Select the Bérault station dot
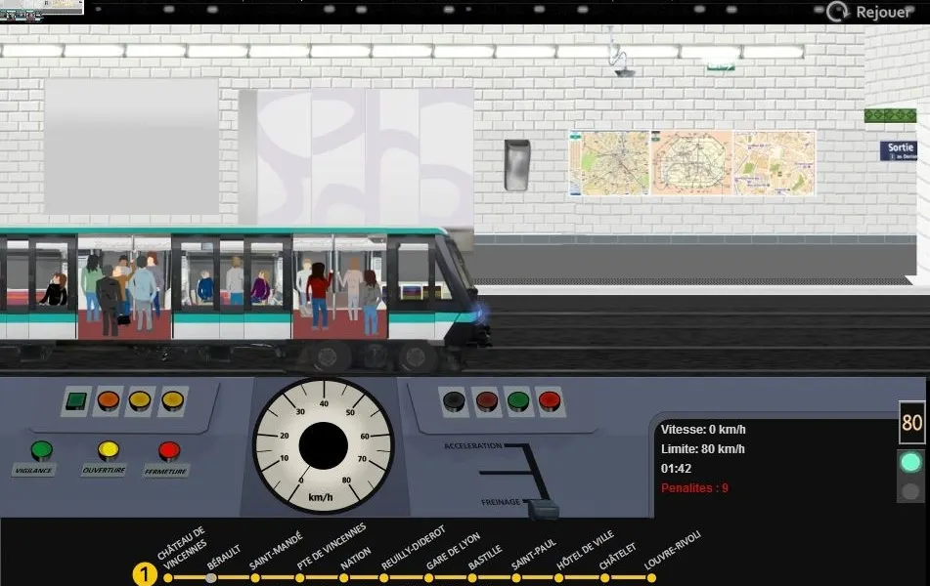The height and width of the screenshot is (586, 930). pyautogui.click(x=209, y=576)
